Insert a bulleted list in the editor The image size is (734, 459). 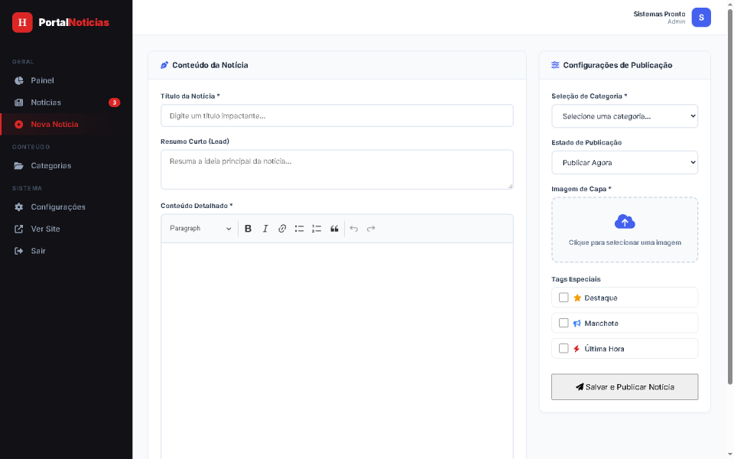click(x=299, y=229)
